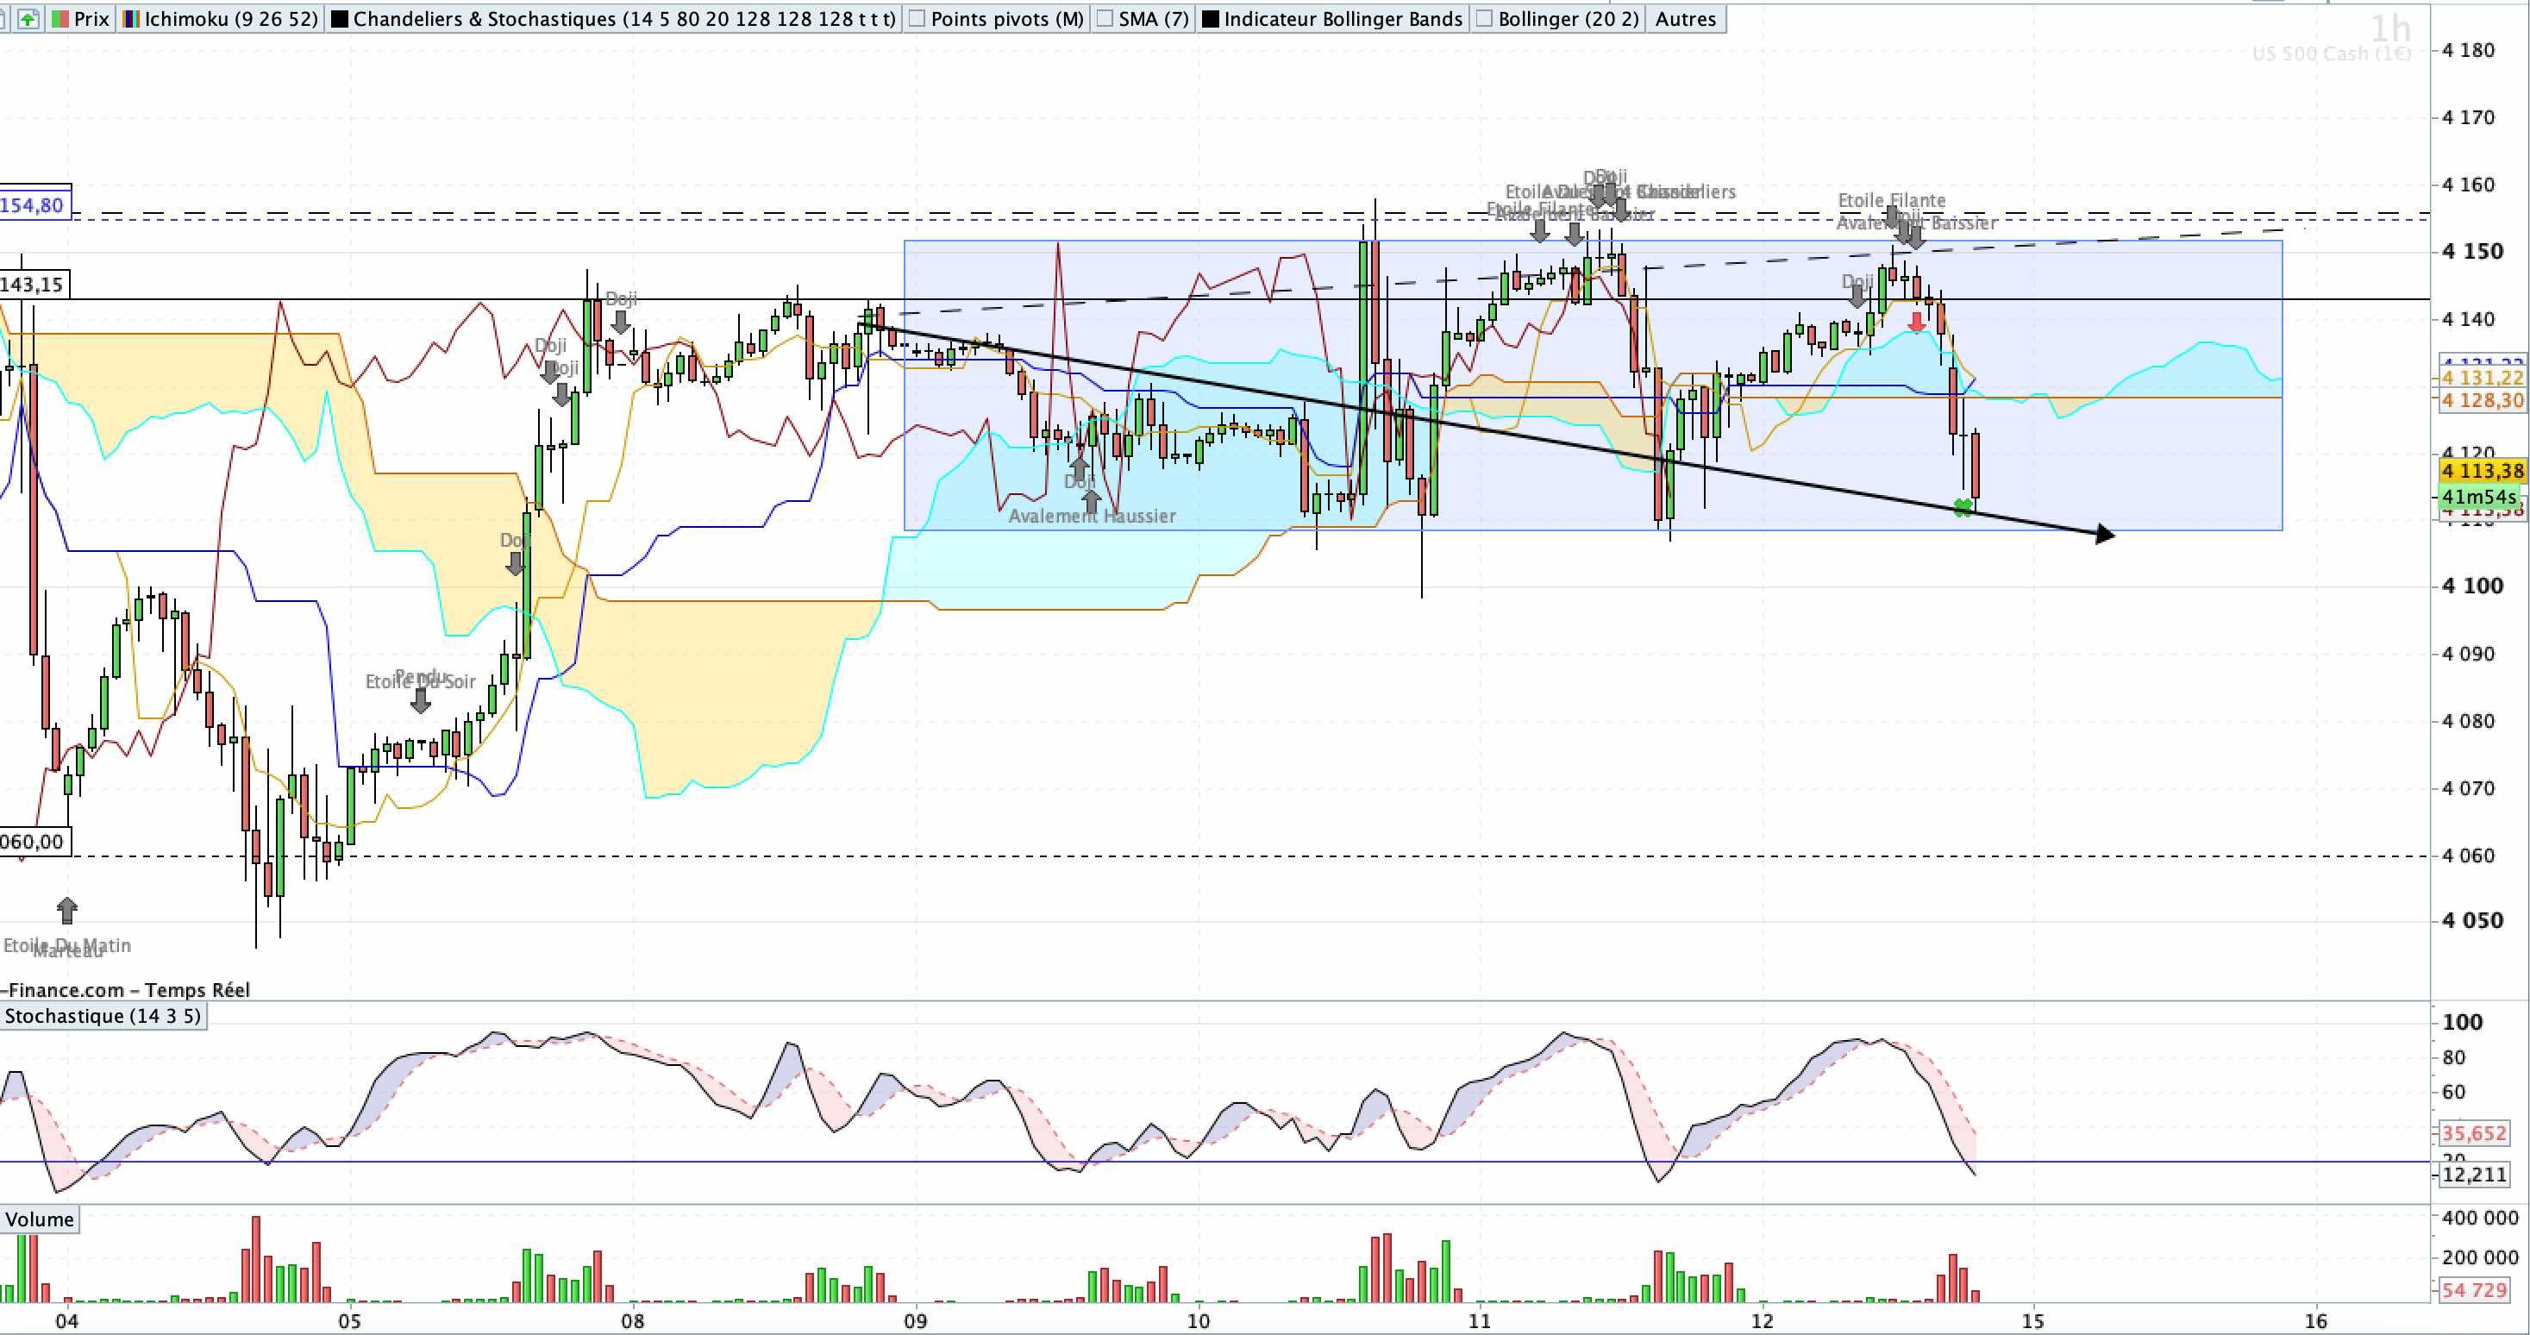Image resolution: width=2530 pixels, height=1335 pixels.
Task: Click the Pendu pattern down arrow marker
Action: (420, 699)
